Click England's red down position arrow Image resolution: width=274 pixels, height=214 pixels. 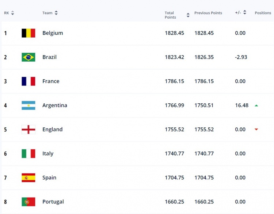[x=256, y=129]
